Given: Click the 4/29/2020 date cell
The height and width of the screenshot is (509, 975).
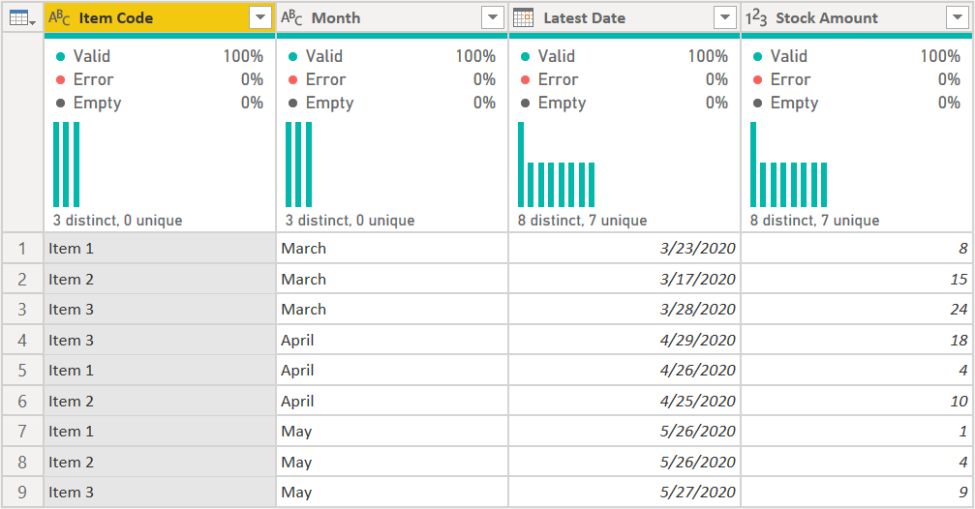Looking at the screenshot, I should 625,340.
